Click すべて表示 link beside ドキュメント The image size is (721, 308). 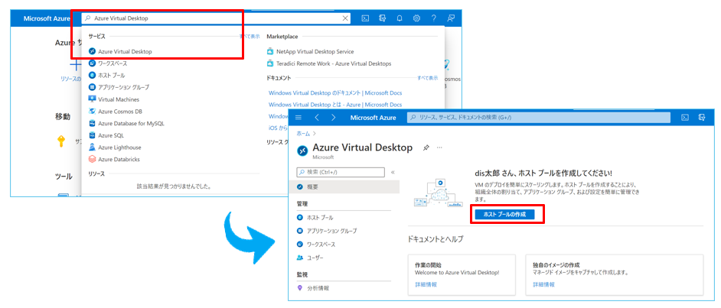click(428, 78)
